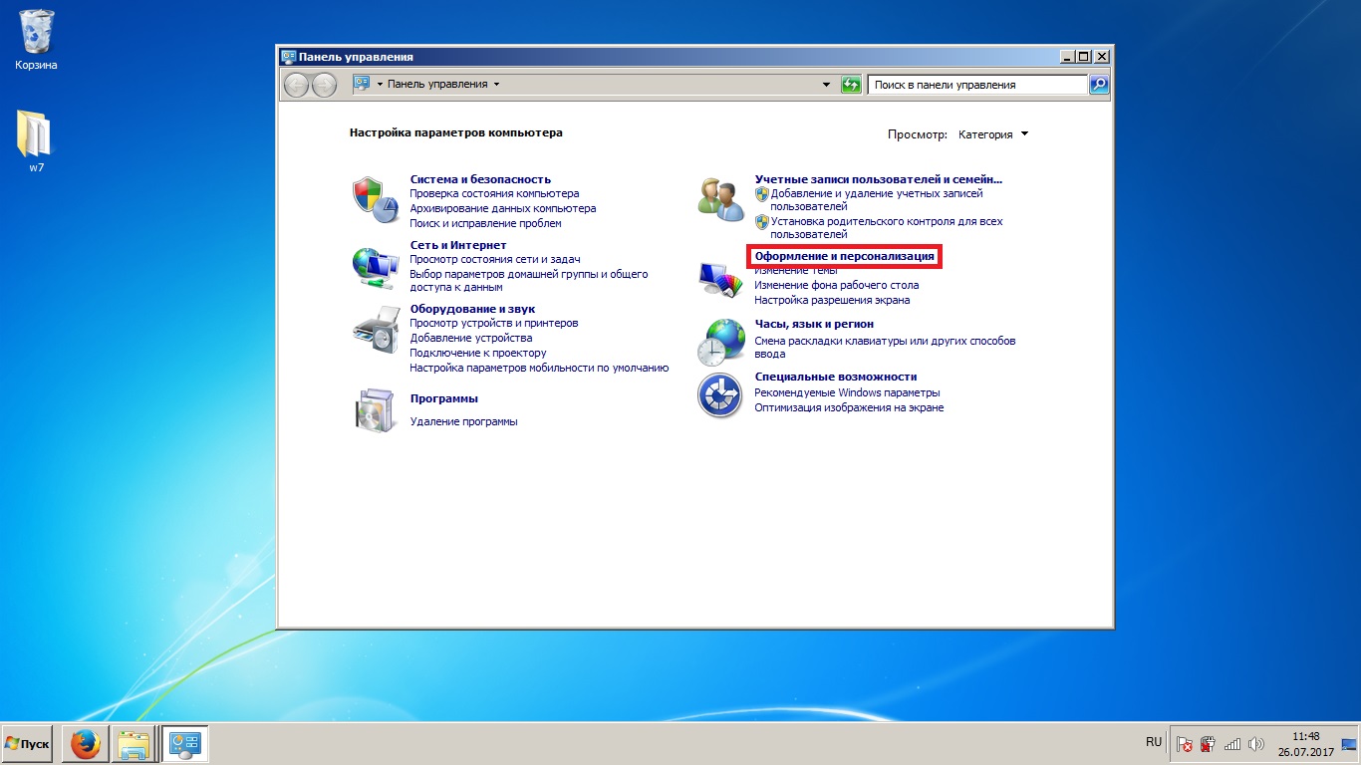
Task: Open the address bar history dropdown arrow
Action: (826, 85)
